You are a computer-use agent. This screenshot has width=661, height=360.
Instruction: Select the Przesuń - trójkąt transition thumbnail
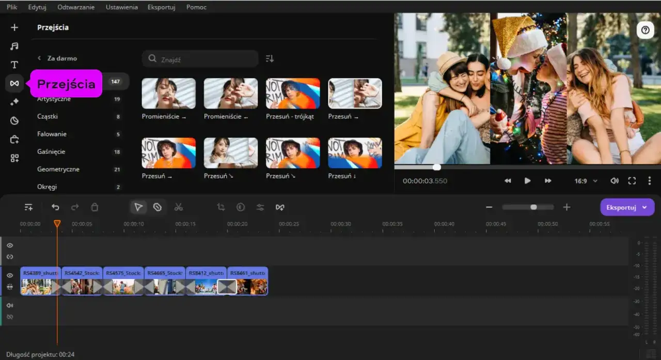(293, 93)
